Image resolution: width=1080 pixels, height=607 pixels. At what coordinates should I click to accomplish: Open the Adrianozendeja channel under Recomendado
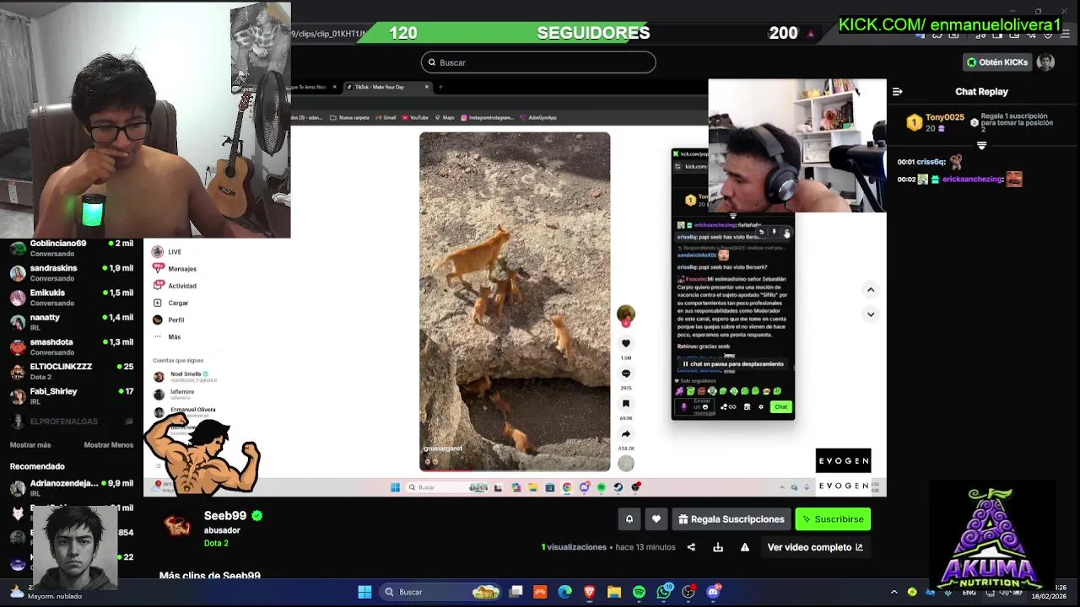(x=71, y=487)
